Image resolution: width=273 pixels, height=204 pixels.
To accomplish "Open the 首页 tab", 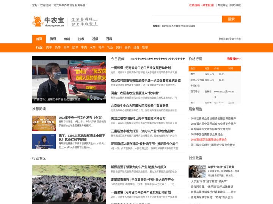I will (x=39, y=39).
